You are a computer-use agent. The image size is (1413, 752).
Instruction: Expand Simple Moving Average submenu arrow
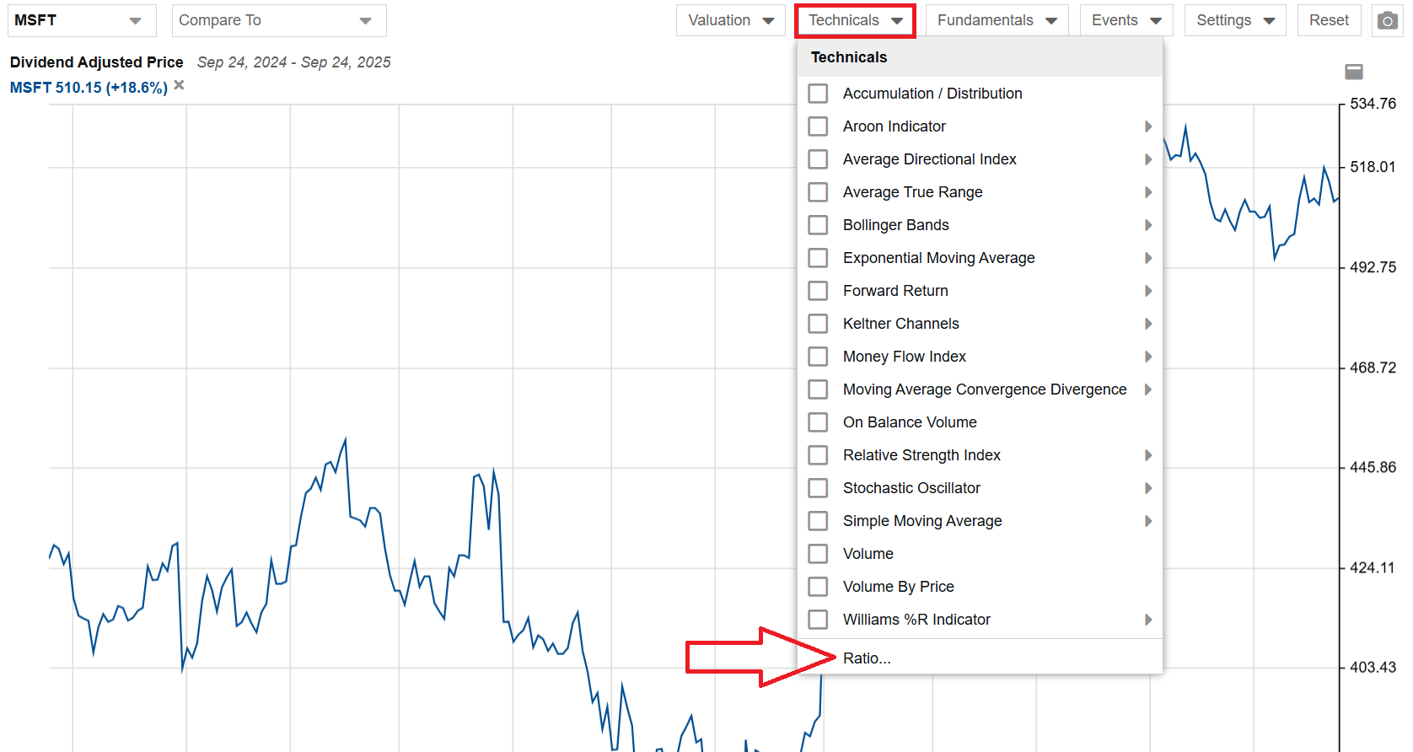pos(1147,521)
